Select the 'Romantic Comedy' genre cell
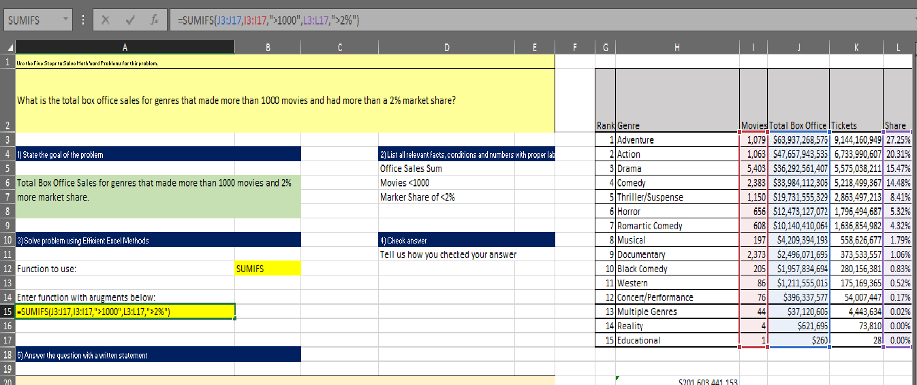The image size is (917, 385). [677, 226]
